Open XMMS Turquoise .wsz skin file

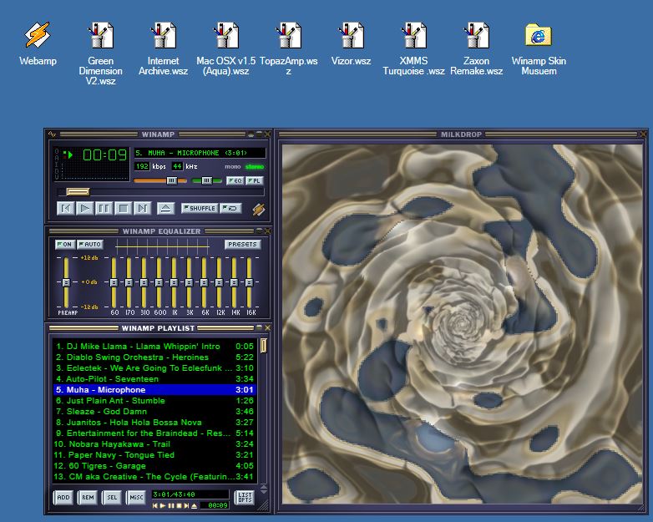[413, 48]
